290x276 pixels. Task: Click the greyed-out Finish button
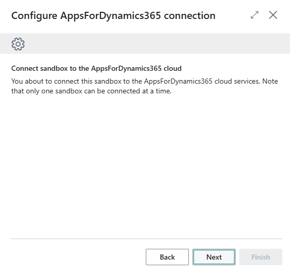[261, 257]
